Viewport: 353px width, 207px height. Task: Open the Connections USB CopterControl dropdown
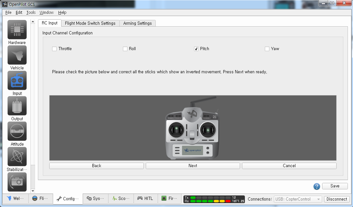click(298, 199)
